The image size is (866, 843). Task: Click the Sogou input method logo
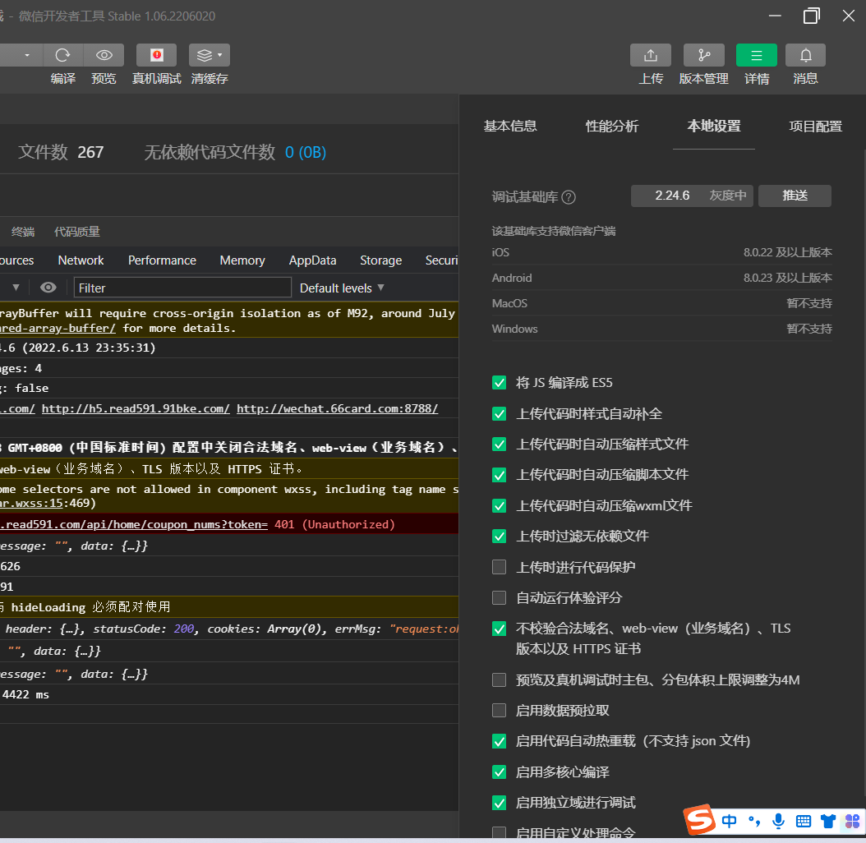pyautogui.click(x=699, y=819)
